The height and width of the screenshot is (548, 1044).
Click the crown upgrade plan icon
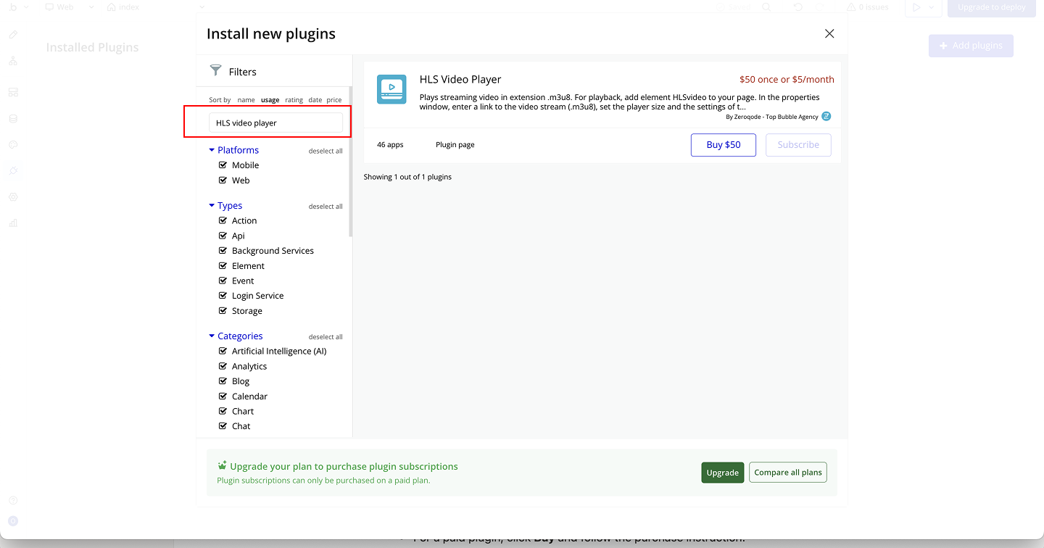tap(223, 465)
